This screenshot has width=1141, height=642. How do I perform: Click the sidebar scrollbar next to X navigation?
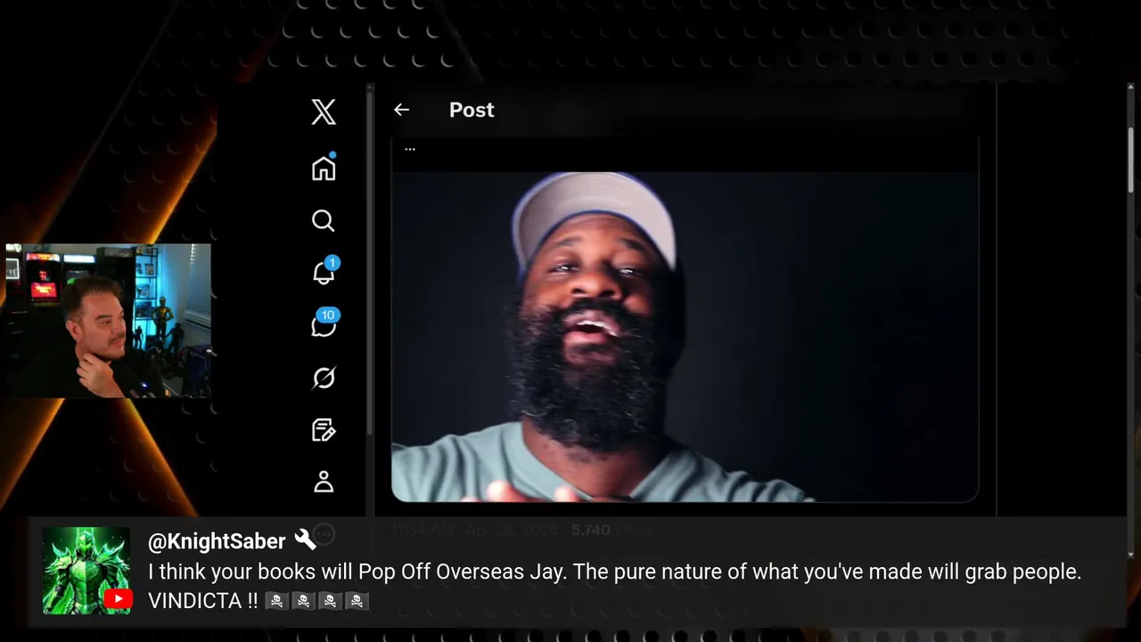tap(369, 263)
